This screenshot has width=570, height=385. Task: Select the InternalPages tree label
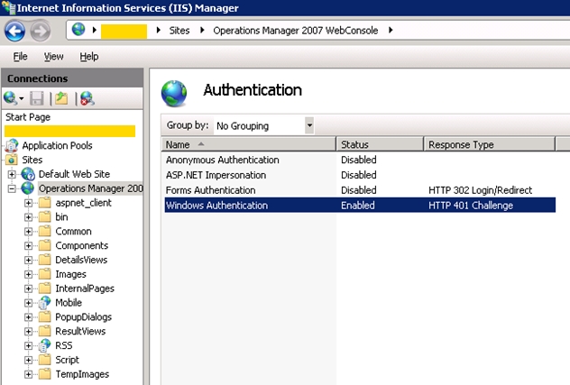[85, 289]
